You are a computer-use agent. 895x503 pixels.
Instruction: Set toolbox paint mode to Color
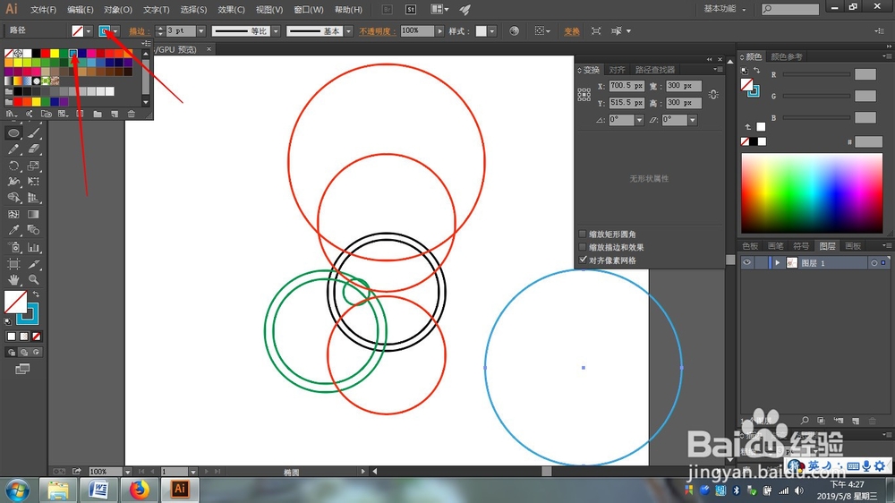[12, 337]
